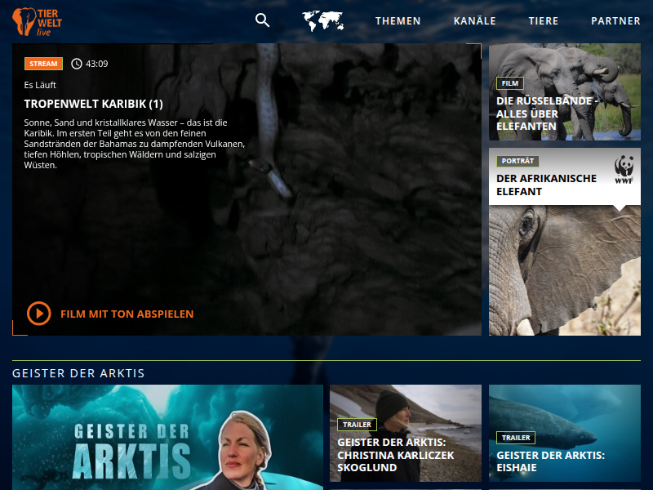This screenshot has height=490, width=653.
Task: Open the PARTNER menu
Action: (615, 21)
